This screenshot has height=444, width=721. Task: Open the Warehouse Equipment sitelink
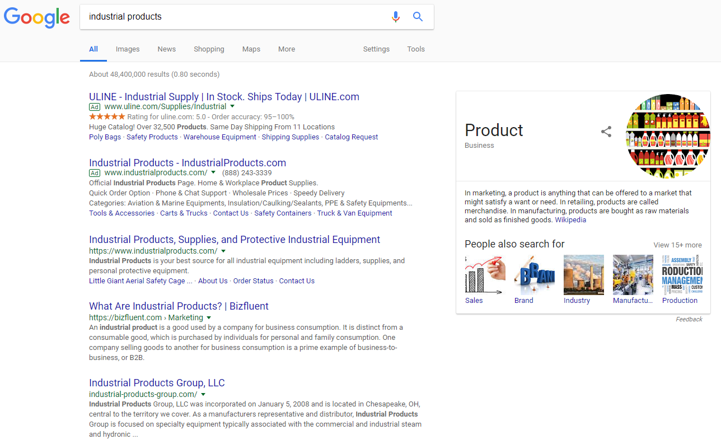click(x=220, y=137)
